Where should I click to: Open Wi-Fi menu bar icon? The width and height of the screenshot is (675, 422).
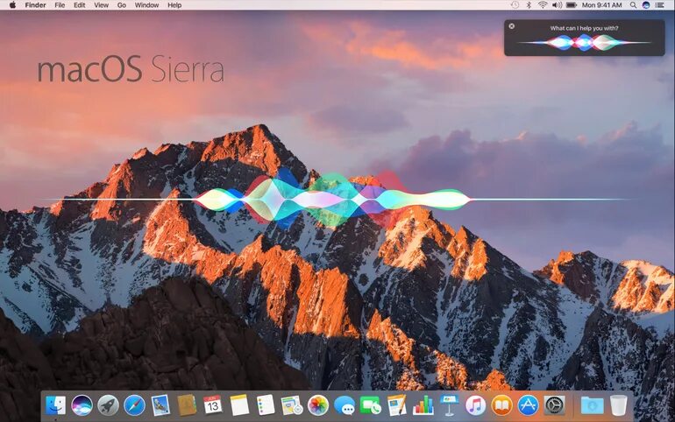click(x=543, y=5)
